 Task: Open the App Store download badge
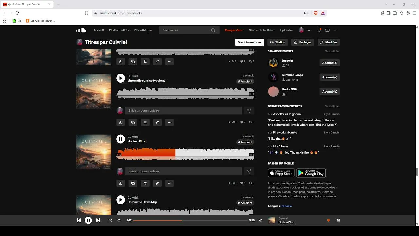pos(281,173)
